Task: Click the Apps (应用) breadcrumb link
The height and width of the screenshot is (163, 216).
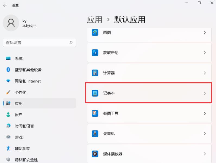Action: pos(95,20)
